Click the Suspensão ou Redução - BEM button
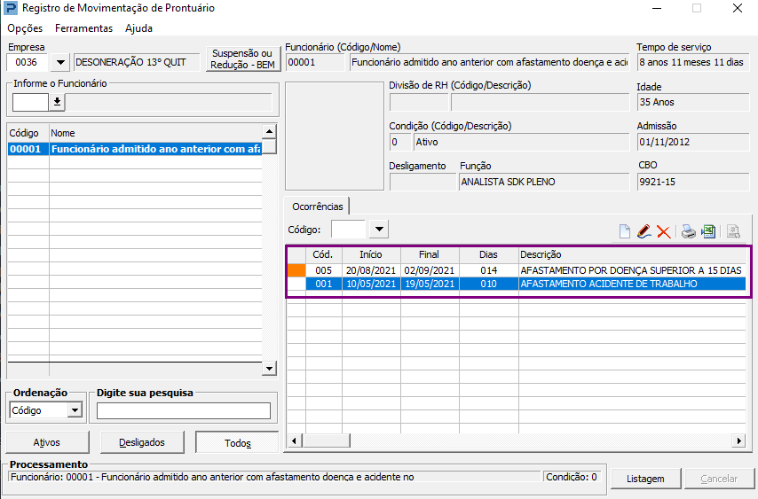758x499 pixels. tap(242, 58)
